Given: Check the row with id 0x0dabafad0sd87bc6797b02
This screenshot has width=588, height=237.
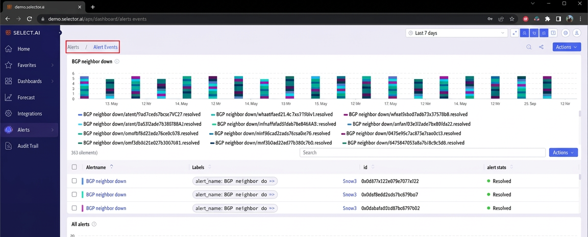Looking at the screenshot, I should click(74, 208).
